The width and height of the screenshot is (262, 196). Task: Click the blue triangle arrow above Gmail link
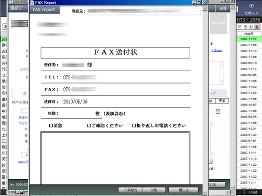point(212,44)
